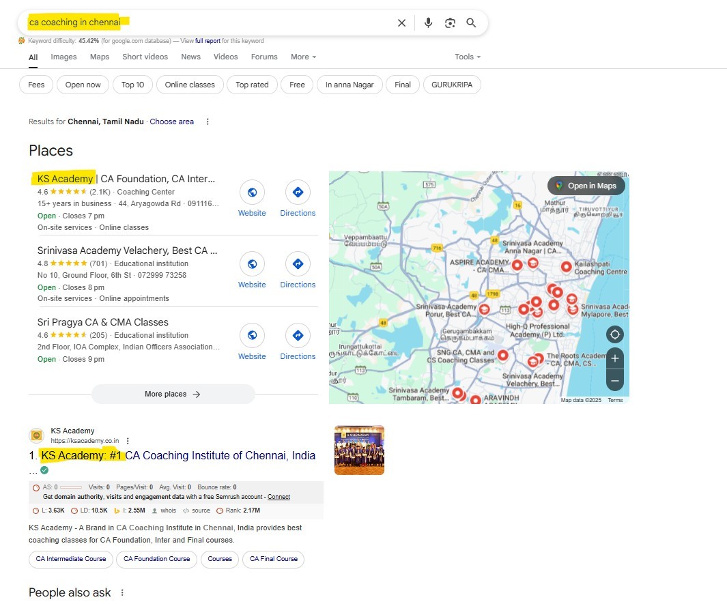Viewport: 727px width, 604px height.
Task: Open KS Academy place listing title
Action: point(126,179)
